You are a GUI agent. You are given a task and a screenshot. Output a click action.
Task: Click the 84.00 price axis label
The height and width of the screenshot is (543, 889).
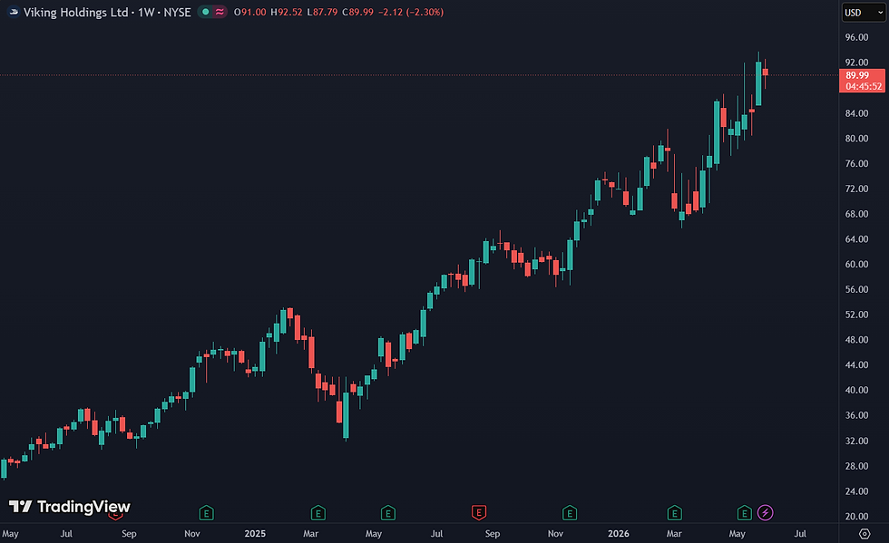pos(856,113)
